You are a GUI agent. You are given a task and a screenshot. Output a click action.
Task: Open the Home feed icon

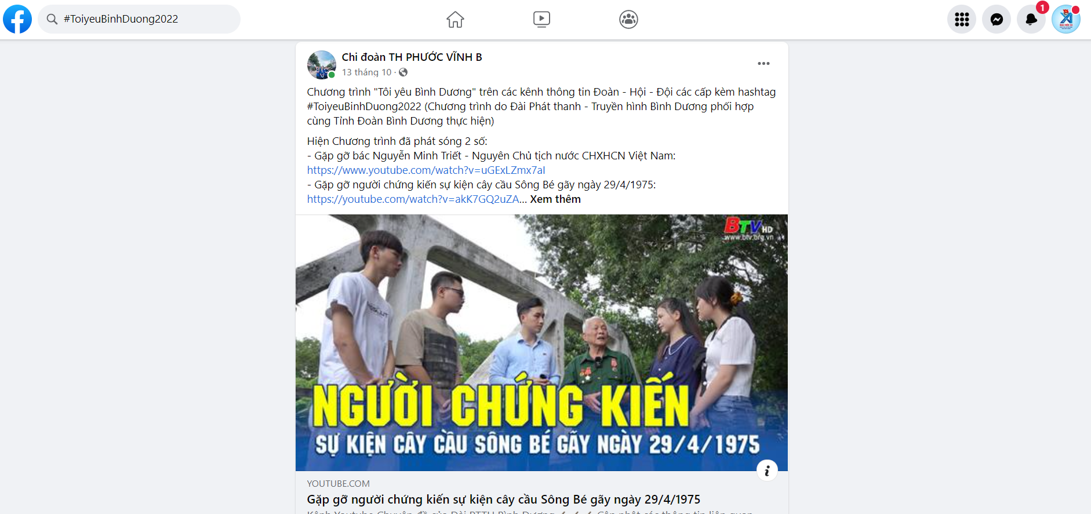click(x=455, y=19)
